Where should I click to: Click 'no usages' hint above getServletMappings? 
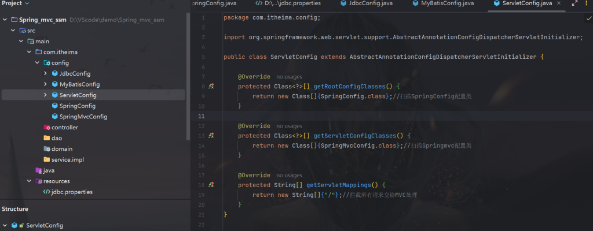pos(289,175)
